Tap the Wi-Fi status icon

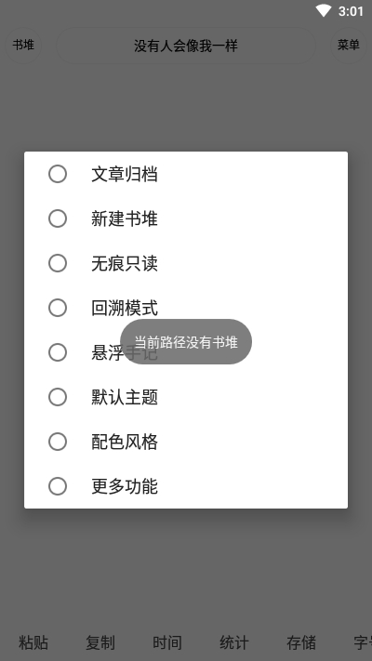point(324,11)
